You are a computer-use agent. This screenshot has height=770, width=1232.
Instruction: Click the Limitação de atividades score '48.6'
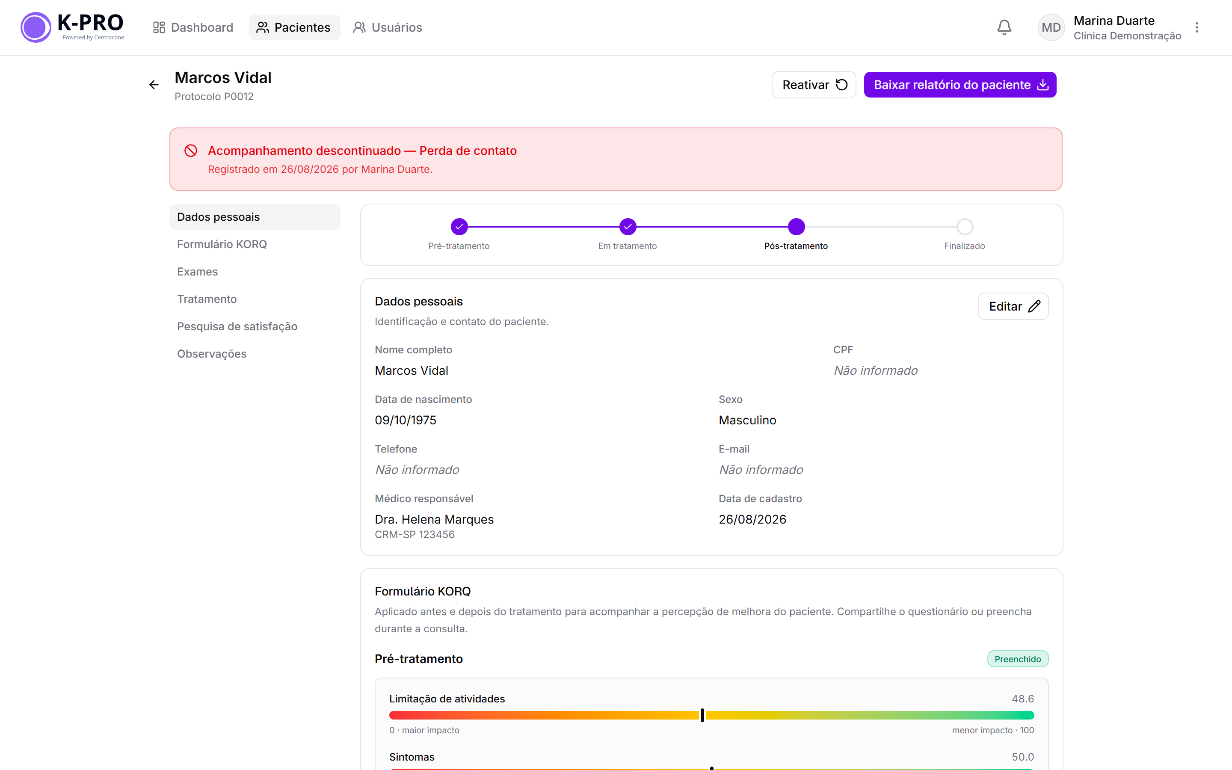coord(1023,699)
